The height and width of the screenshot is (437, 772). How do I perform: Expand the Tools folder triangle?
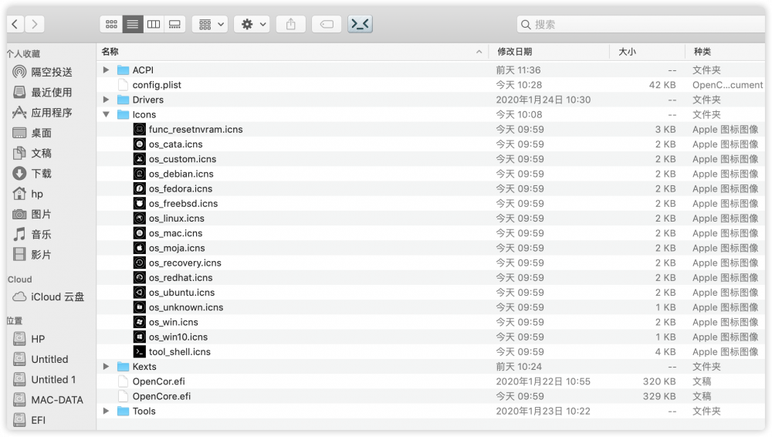tap(106, 411)
